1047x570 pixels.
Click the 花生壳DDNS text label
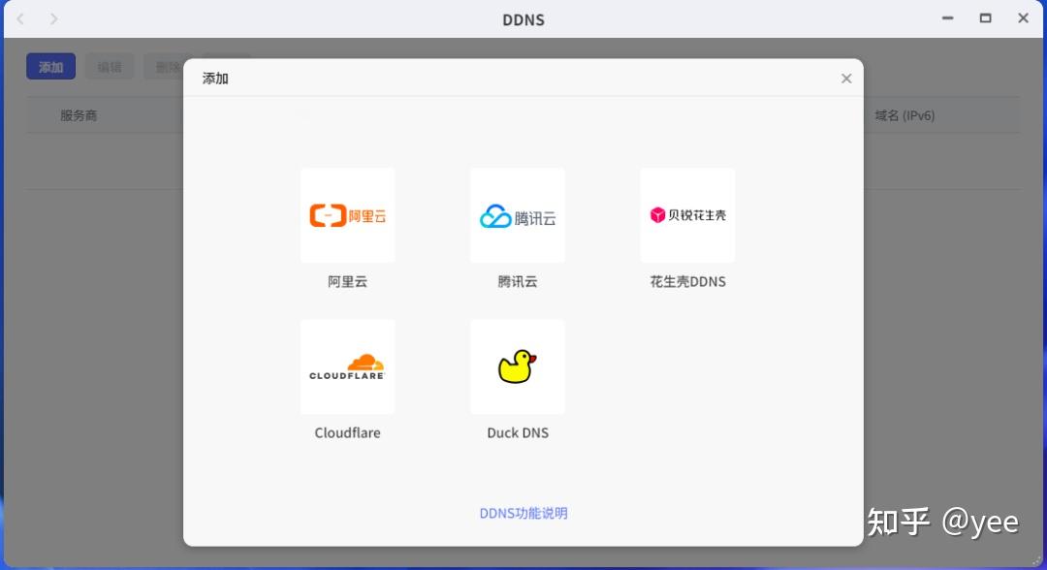(687, 282)
